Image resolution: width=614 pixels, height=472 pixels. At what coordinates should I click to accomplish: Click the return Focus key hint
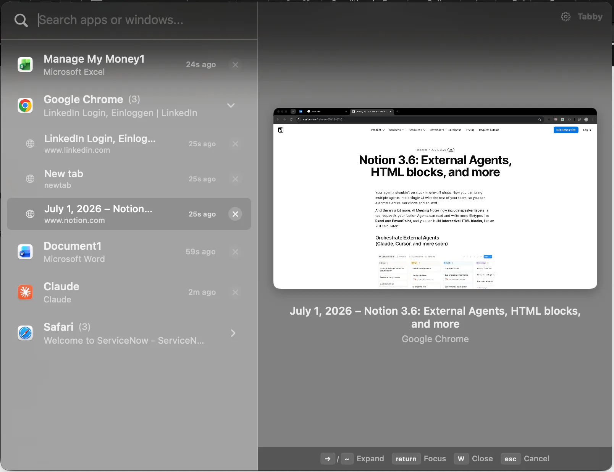406,459
